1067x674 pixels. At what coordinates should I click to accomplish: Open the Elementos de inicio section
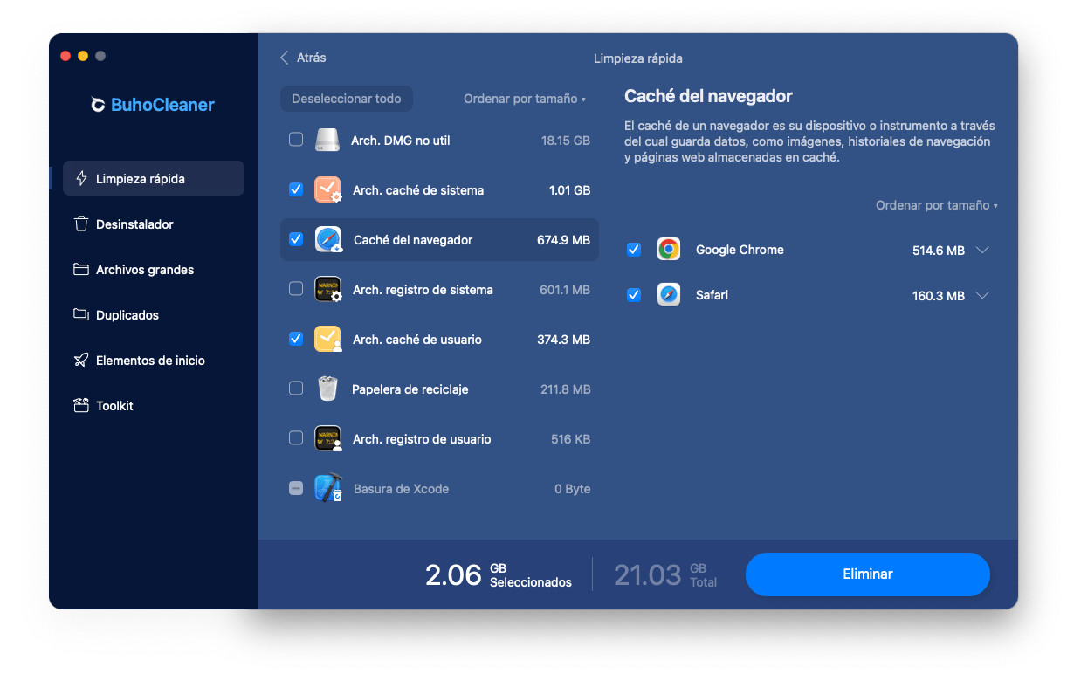click(x=154, y=360)
